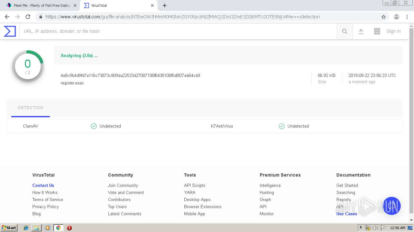Viewport: 414px width, 232px height.
Task: Click the VirusTotal sigma logo
Action: pos(10,31)
